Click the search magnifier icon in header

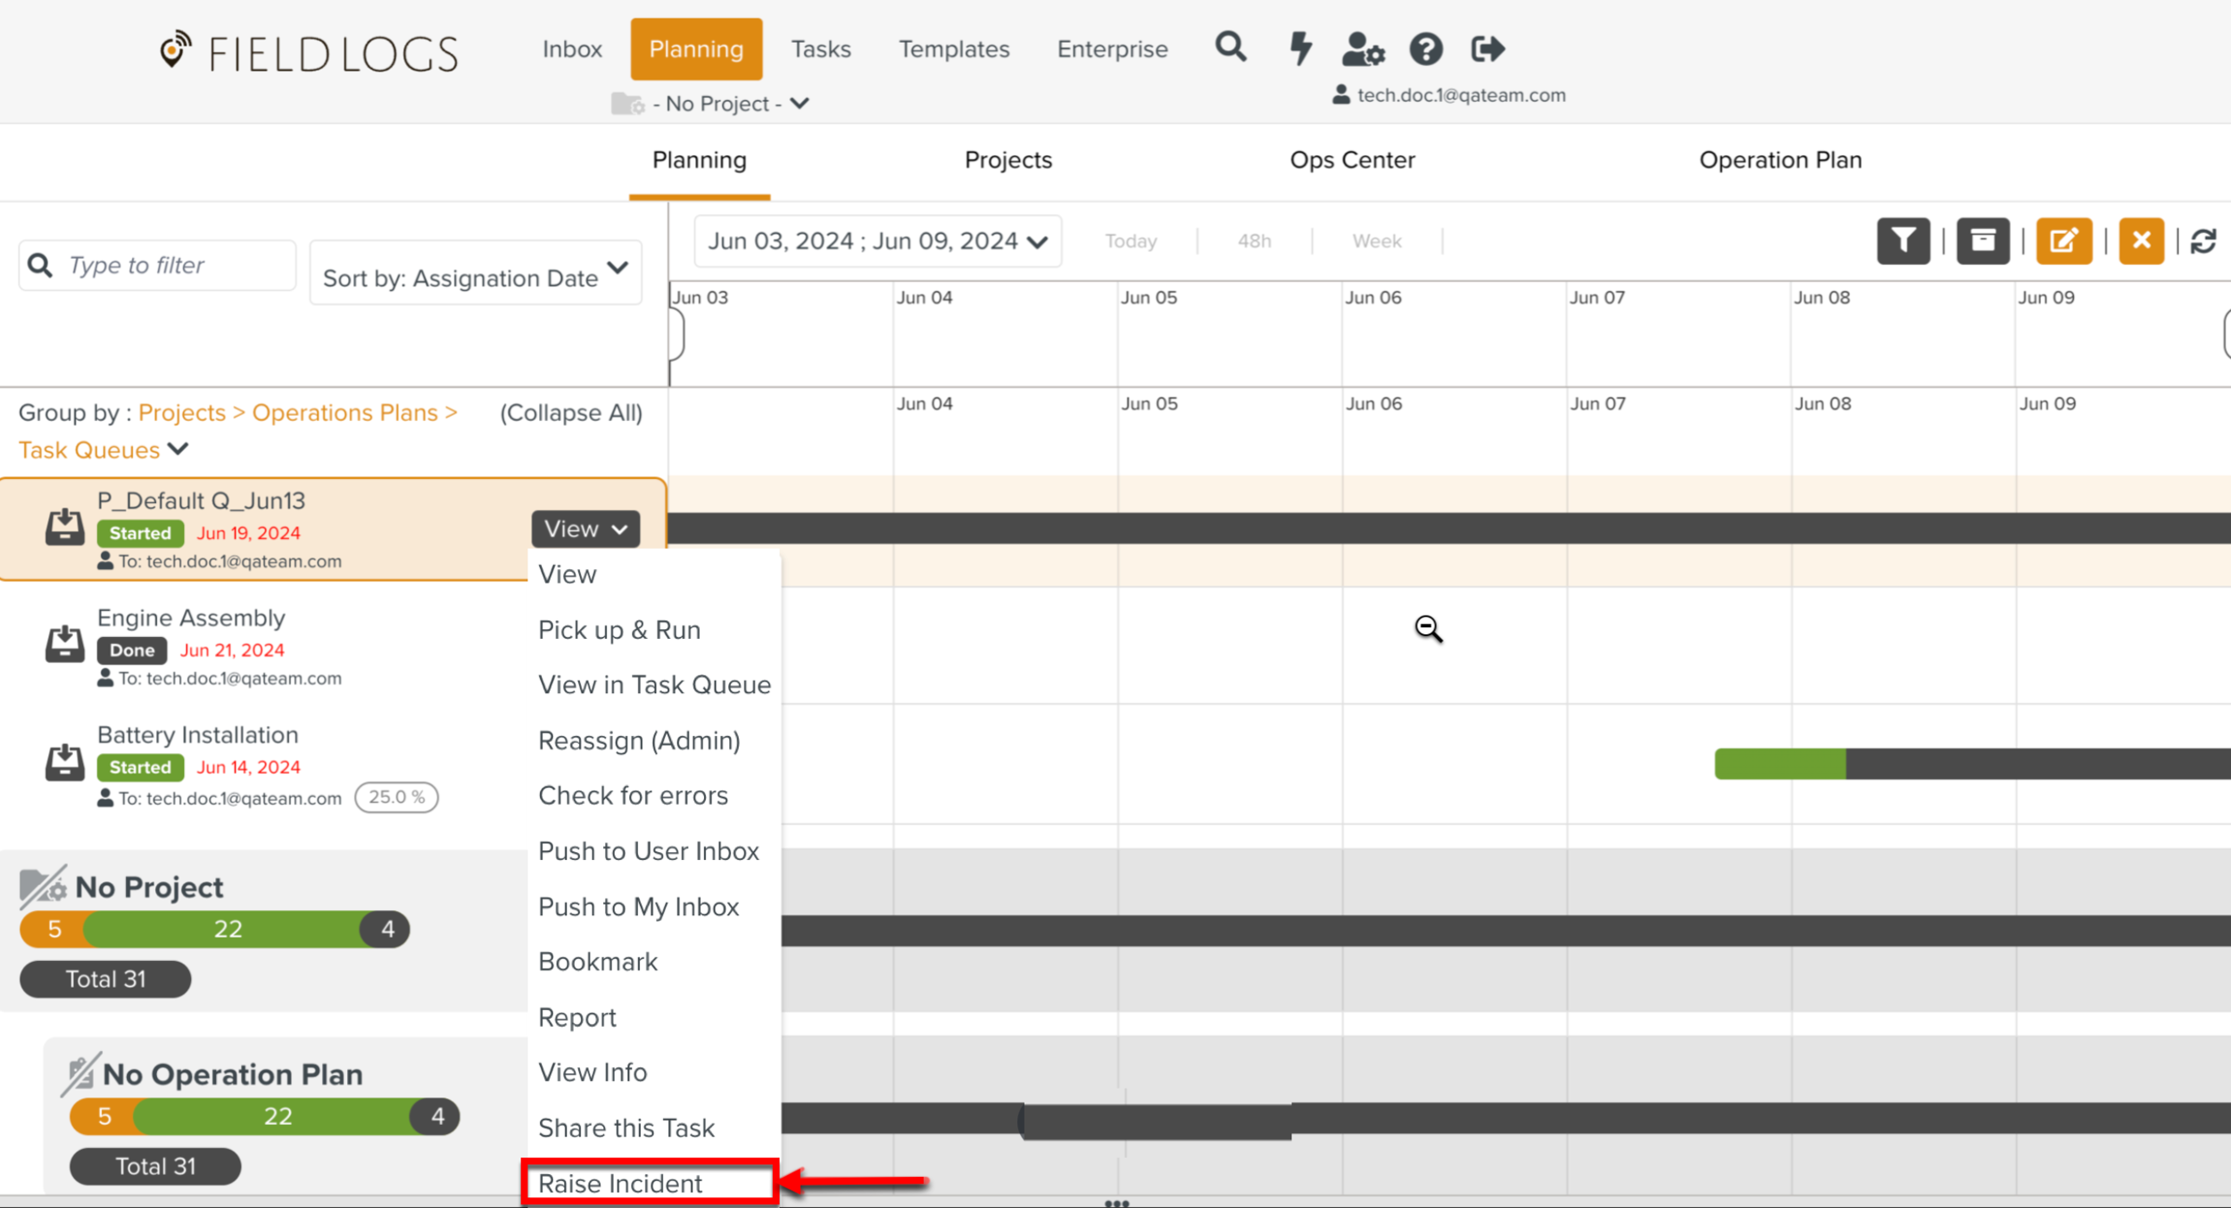1231,46
